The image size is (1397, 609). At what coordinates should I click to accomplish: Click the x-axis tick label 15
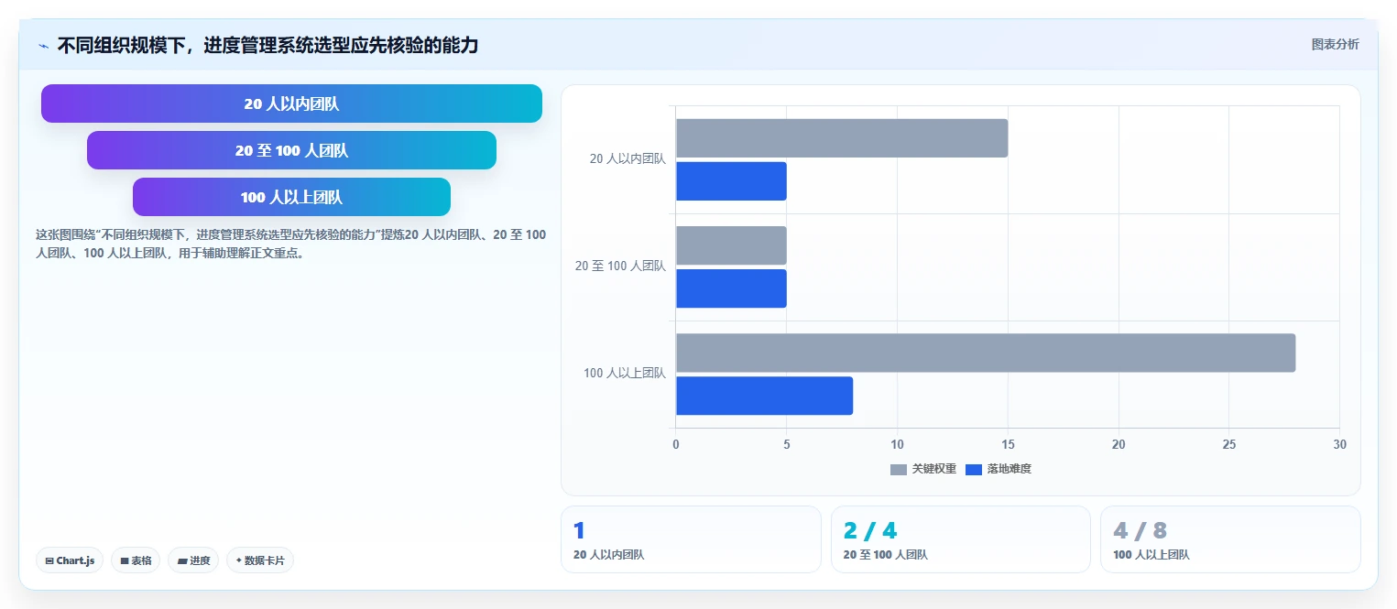pos(1008,444)
